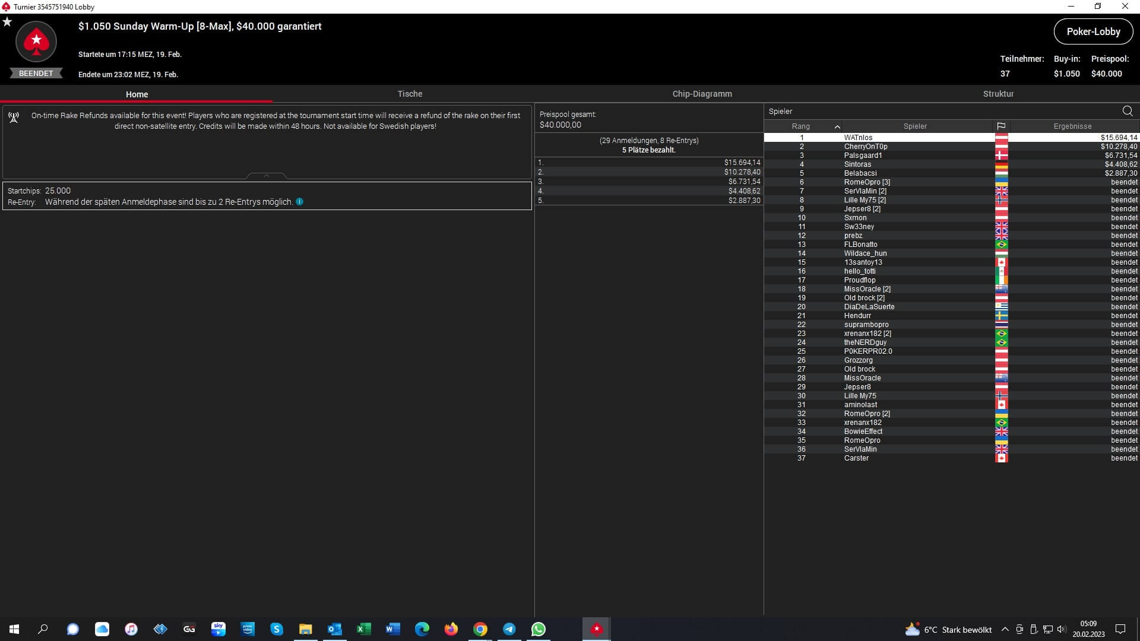Open Word from the taskbar
Image resolution: width=1140 pixels, height=641 pixels.
[x=393, y=629]
